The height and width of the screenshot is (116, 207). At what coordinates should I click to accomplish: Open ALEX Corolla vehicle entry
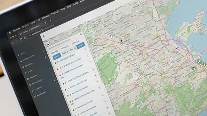(67, 57)
